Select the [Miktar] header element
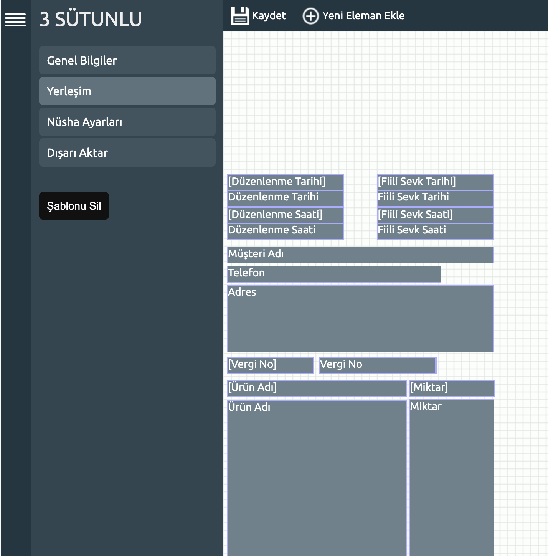Image resolution: width=548 pixels, height=556 pixels. [452, 388]
